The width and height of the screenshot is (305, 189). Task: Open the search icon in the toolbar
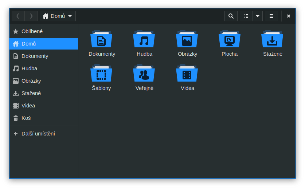(x=231, y=16)
